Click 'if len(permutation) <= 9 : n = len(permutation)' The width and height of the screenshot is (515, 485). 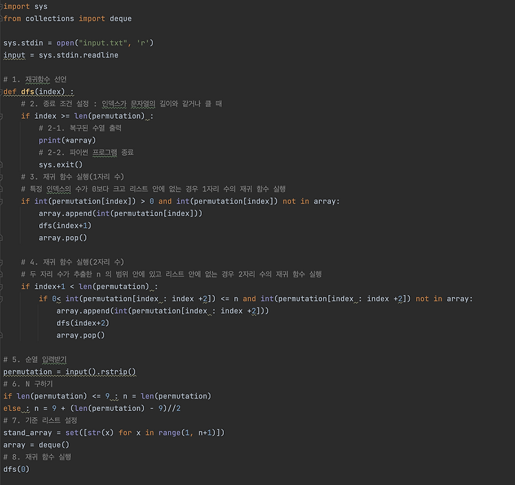107,396
